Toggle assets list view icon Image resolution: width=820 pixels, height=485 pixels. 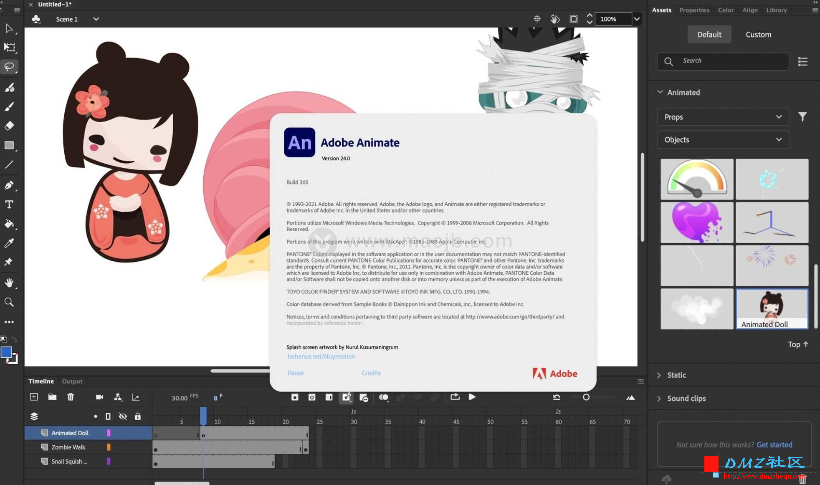point(803,62)
